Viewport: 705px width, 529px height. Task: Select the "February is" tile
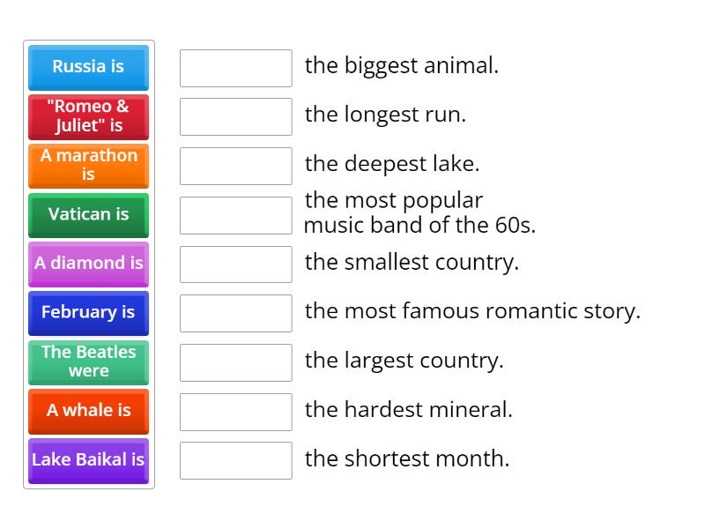88,313
